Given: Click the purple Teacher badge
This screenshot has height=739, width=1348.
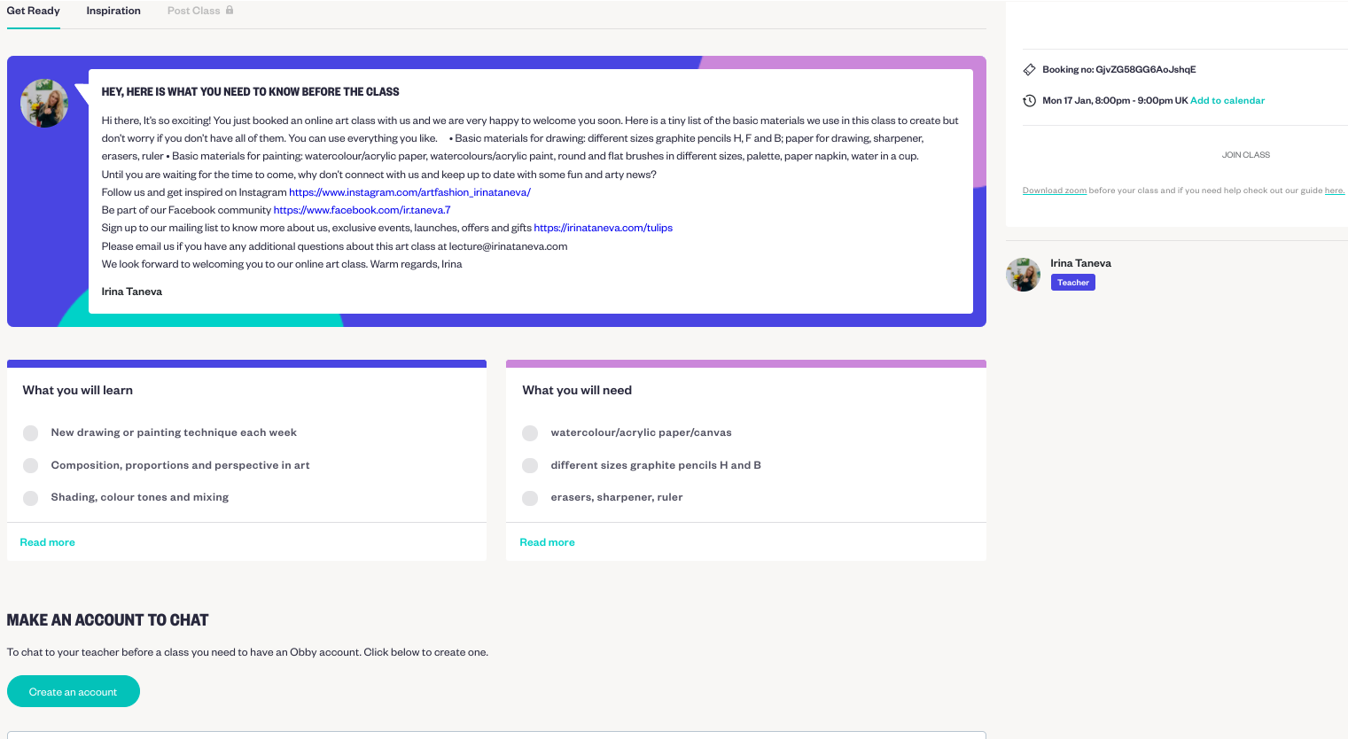Looking at the screenshot, I should pyautogui.click(x=1072, y=283).
